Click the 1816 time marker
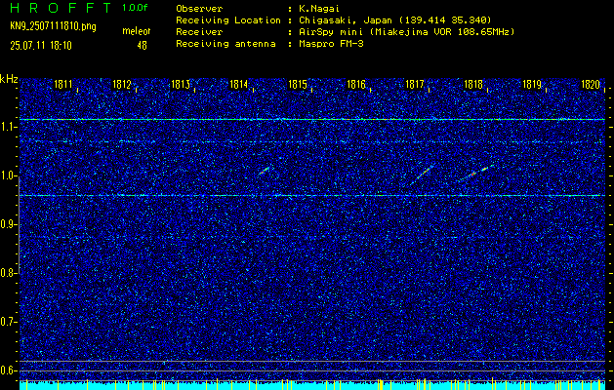The height and width of the screenshot is (390, 614). (356, 84)
